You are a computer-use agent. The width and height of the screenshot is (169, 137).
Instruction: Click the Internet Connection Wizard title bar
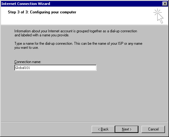click(x=81, y=4)
